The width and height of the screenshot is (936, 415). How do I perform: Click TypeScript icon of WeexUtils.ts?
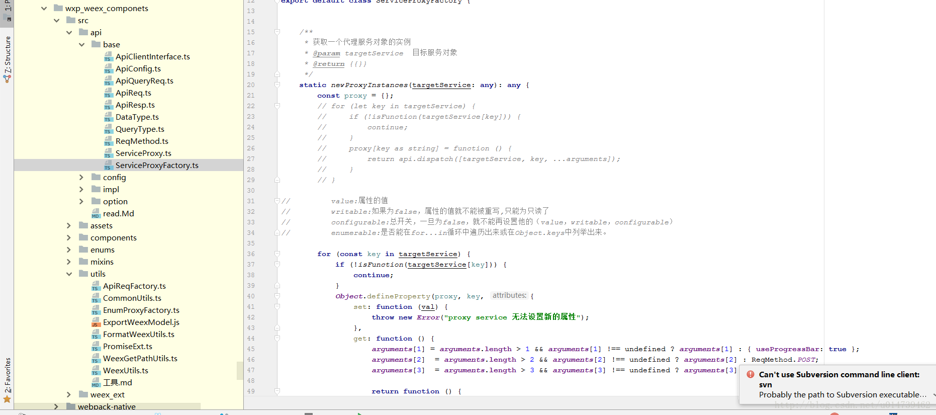pyautogui.click(x=96, y=371)
